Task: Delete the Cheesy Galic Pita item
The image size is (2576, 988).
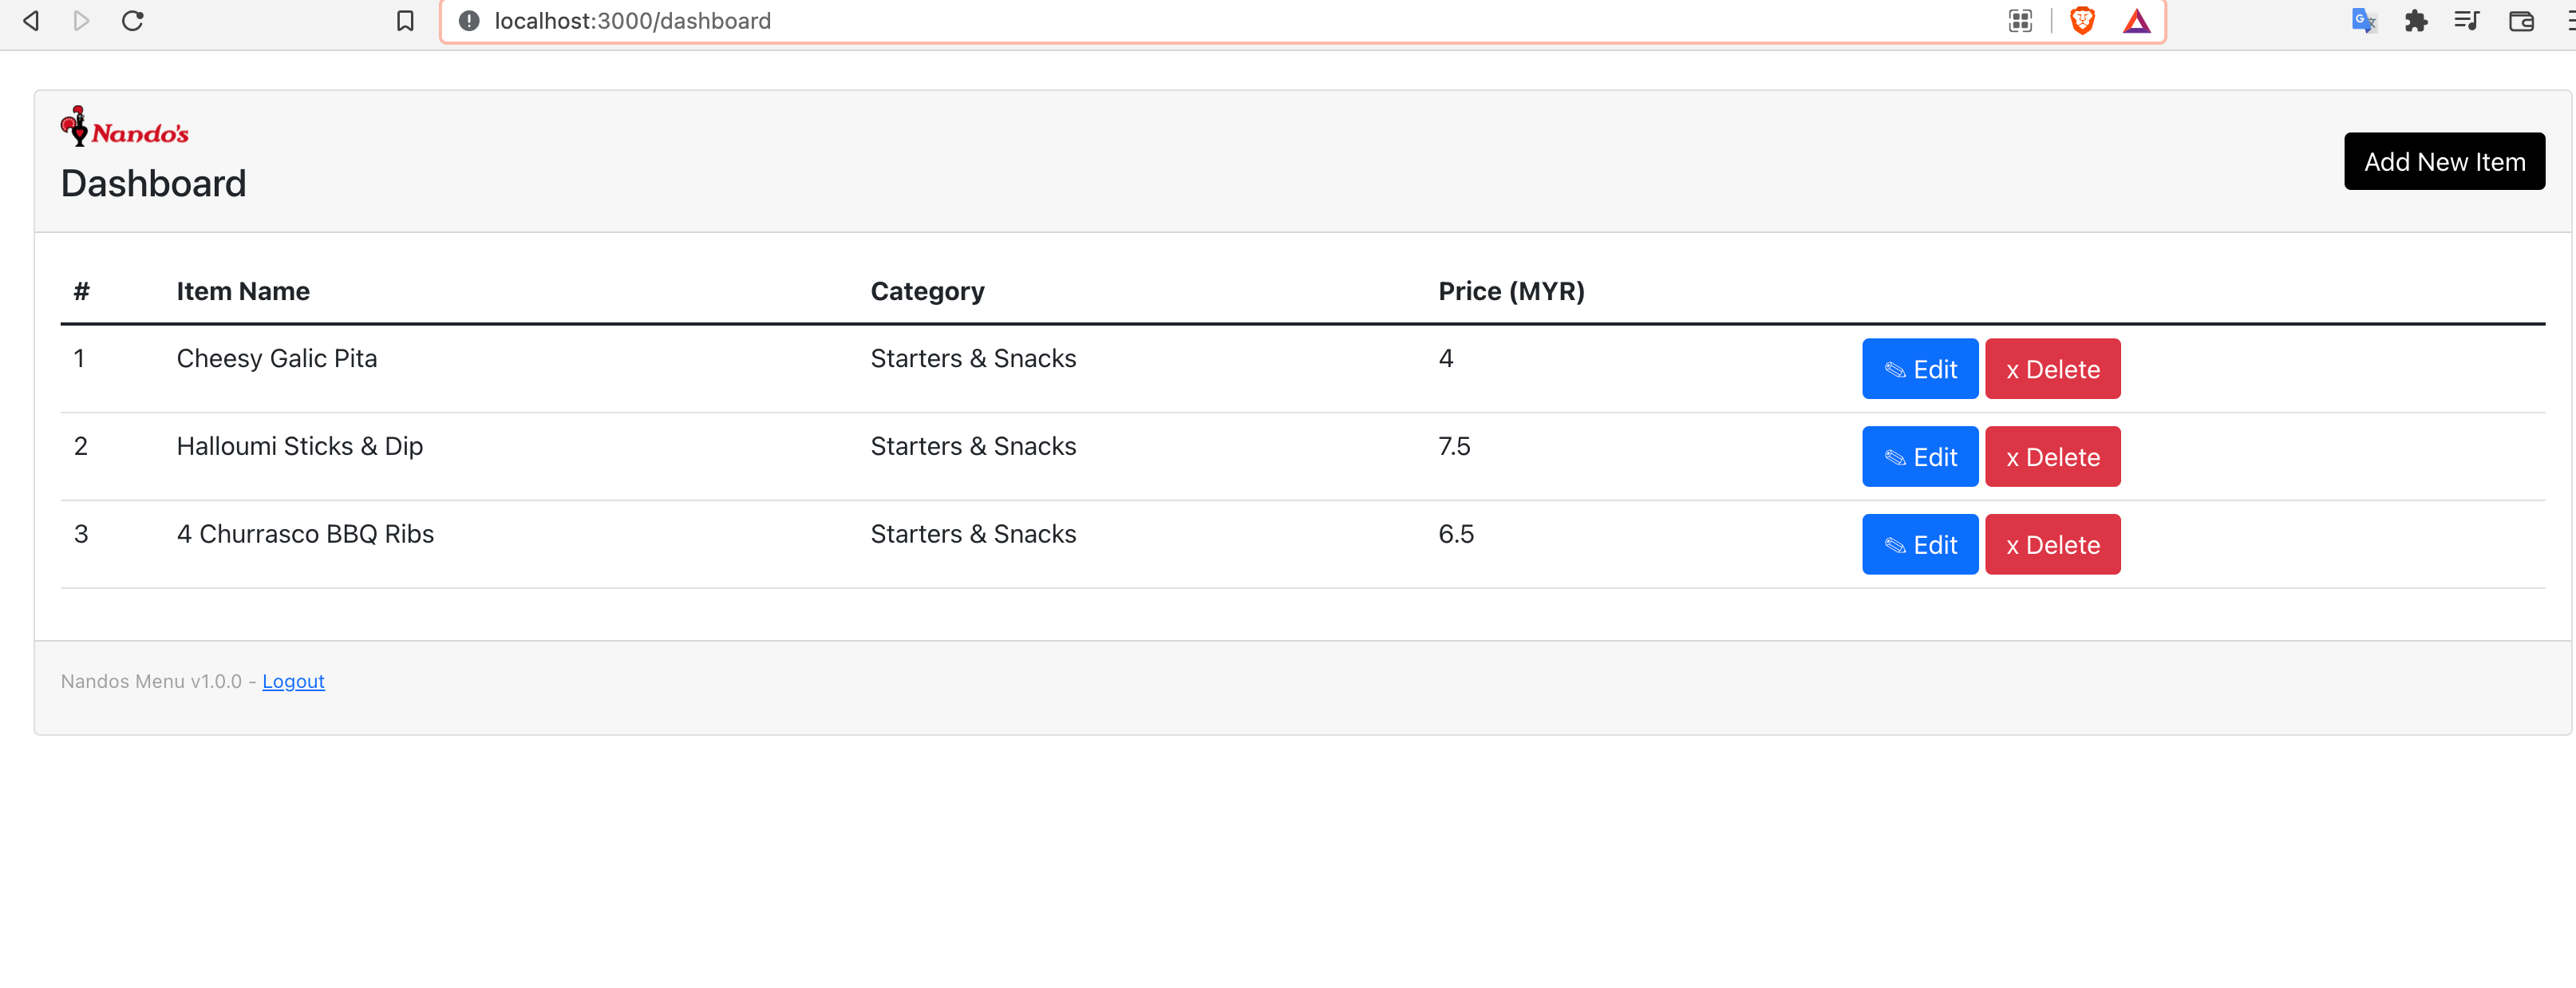Action: [2052, 369]
